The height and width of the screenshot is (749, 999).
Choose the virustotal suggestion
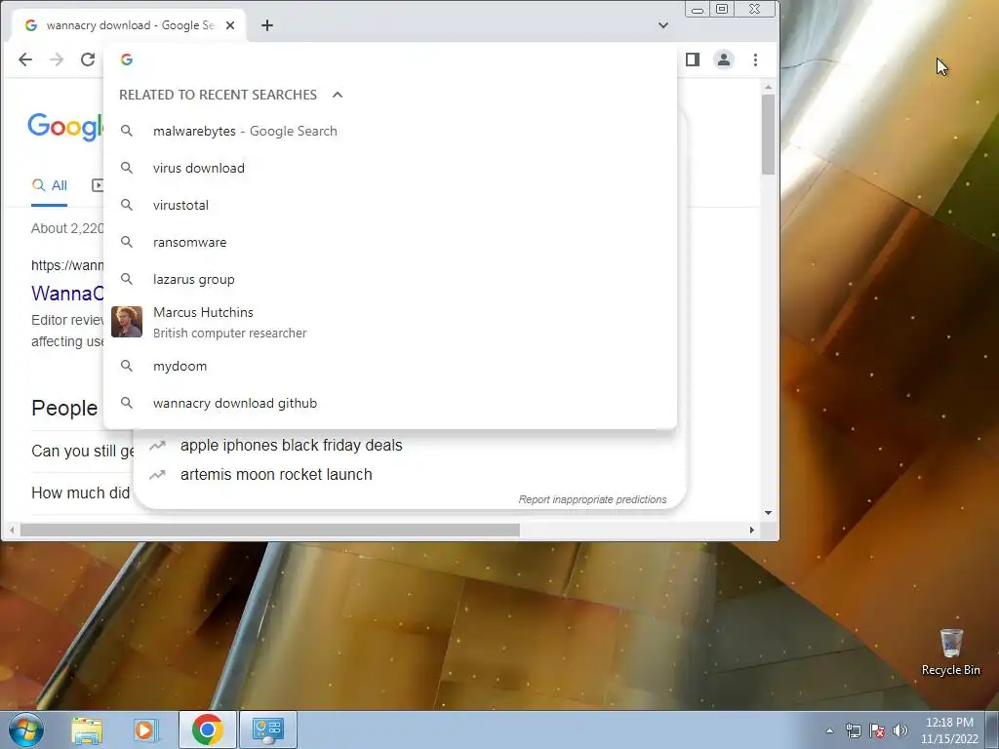[390, 205]
